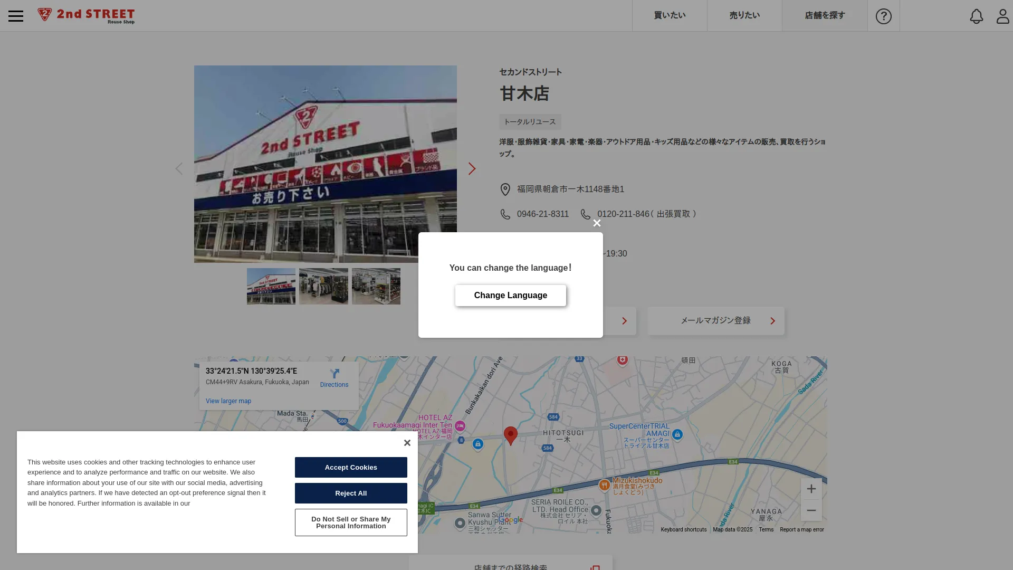Show the next store photo
This screenshot has width=1013, height=570.
tap(472, 168)
